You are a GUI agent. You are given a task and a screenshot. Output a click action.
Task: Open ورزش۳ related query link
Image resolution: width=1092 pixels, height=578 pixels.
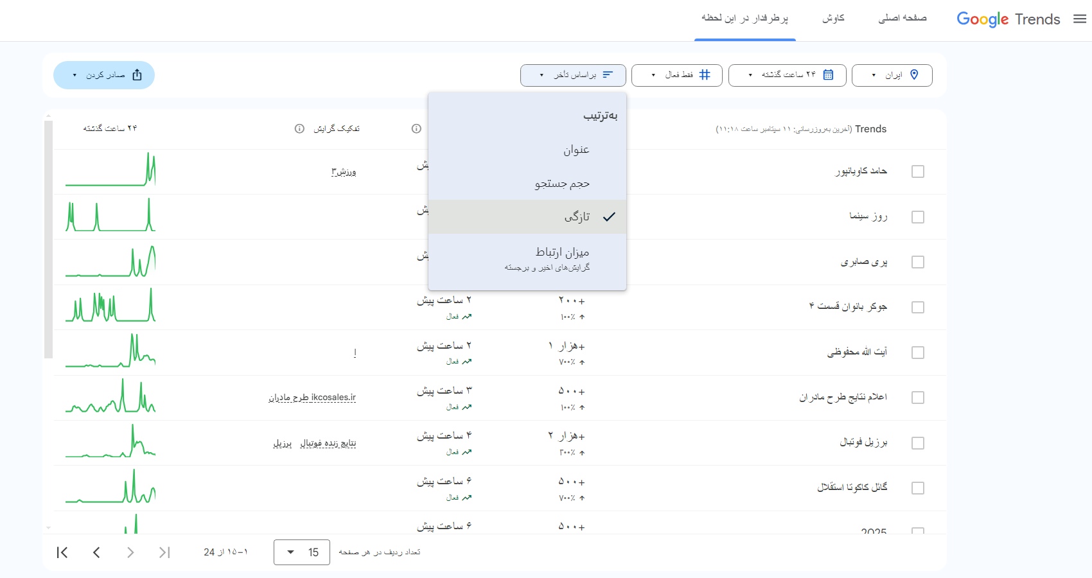point(344,172)
